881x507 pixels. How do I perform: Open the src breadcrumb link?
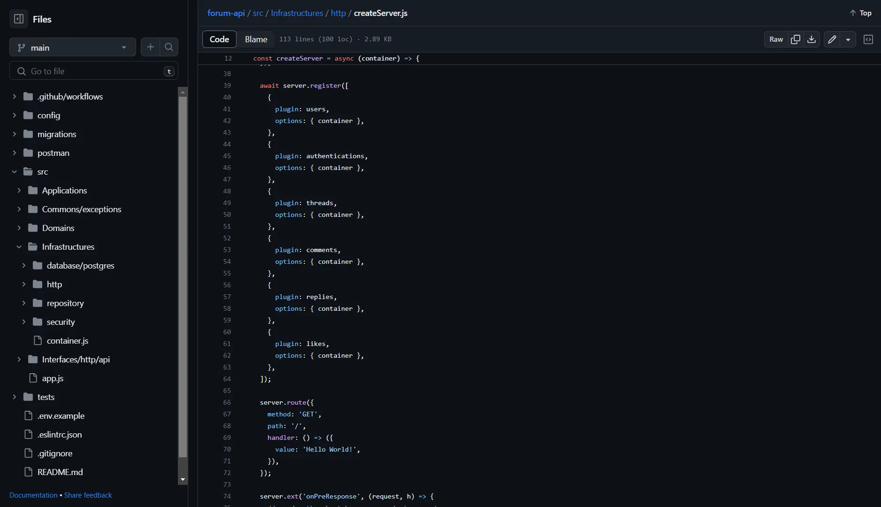(x=258, y=13)
